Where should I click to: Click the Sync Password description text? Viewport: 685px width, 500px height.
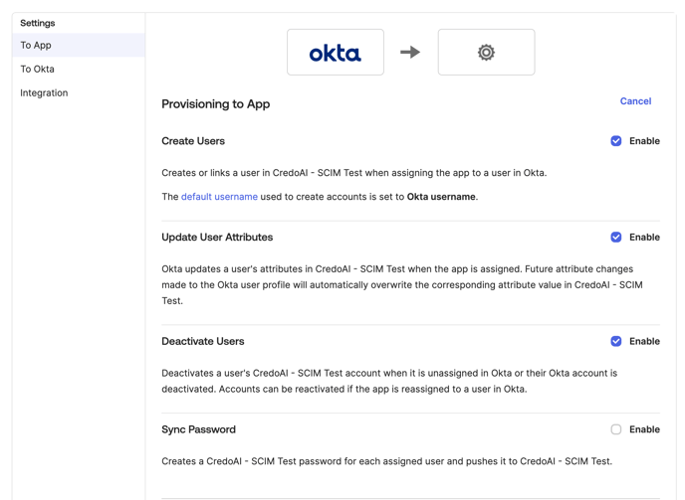tap(387, 461)
